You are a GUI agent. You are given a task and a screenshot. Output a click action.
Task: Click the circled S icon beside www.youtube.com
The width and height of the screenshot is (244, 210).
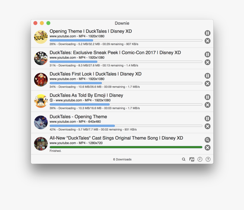(51, 100)
